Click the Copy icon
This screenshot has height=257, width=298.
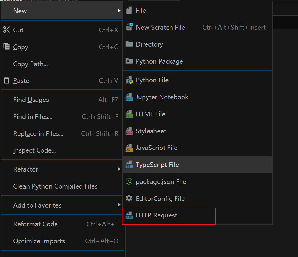point(6,46)
